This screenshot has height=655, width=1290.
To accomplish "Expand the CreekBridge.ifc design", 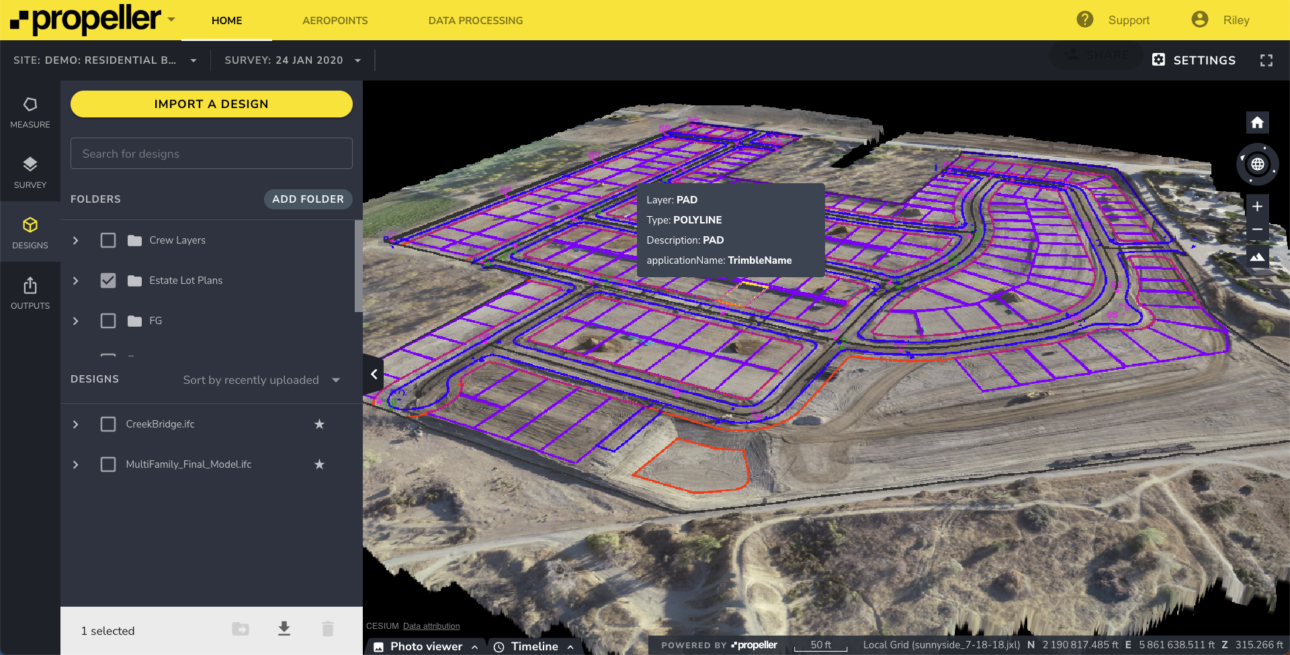I will 75,424.
